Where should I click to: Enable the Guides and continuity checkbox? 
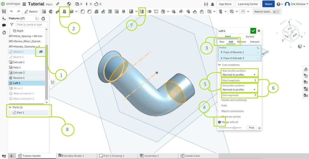click(x=219, y=100)
